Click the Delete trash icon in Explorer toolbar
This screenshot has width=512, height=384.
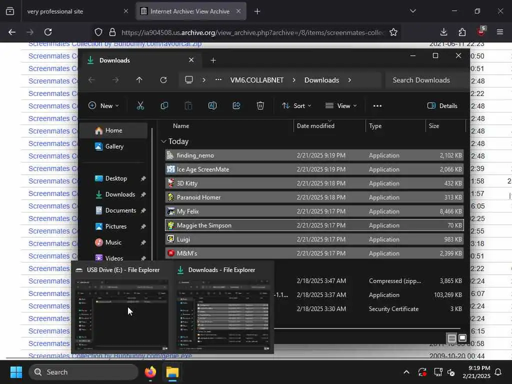click(260, 105)
